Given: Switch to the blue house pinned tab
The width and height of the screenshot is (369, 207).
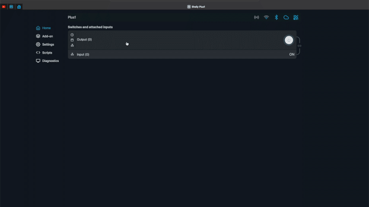Looking at the screenshot, I should coord(19,7).
